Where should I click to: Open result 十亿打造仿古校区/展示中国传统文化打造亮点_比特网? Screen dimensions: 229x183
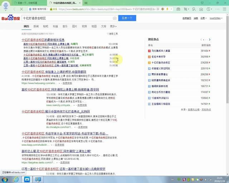tap(56, 112)
